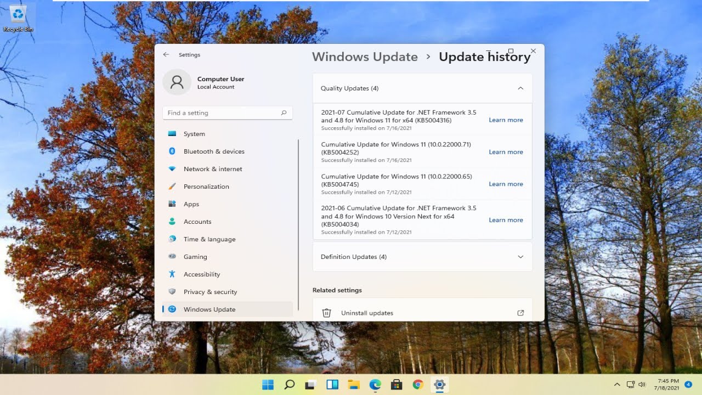Click the Personalization paintbrush icon
Image resolution: width=702 pixels, height=395 pixels.
(x=172, y=187)
